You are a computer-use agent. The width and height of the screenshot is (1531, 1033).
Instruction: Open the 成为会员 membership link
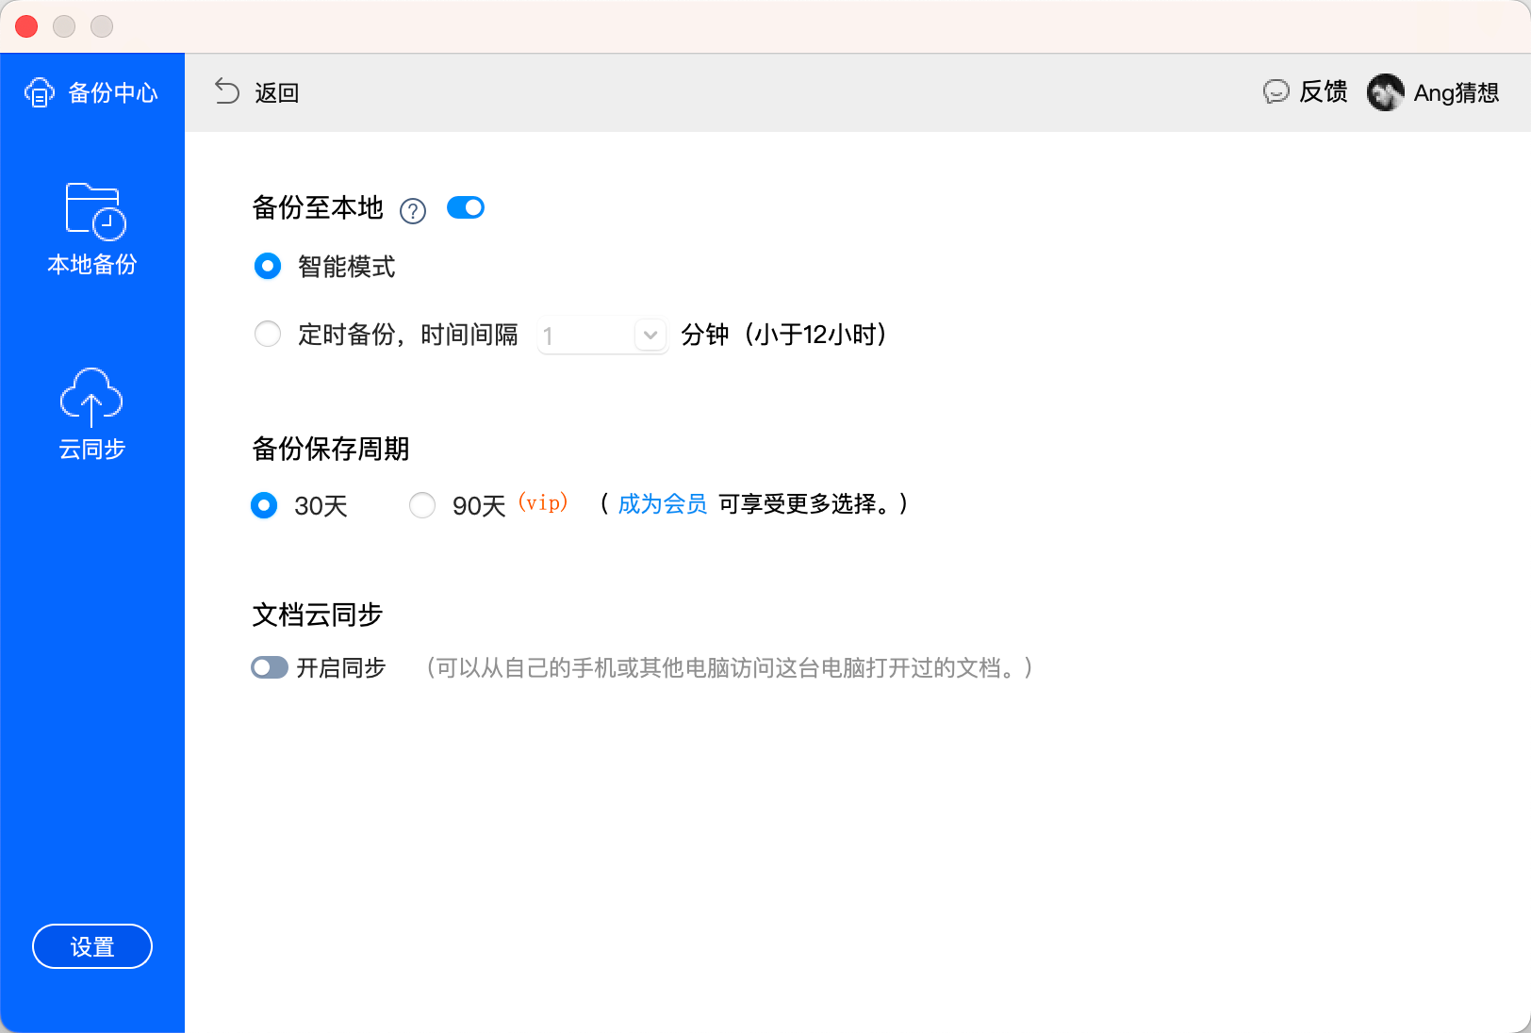tap(662, 504)
